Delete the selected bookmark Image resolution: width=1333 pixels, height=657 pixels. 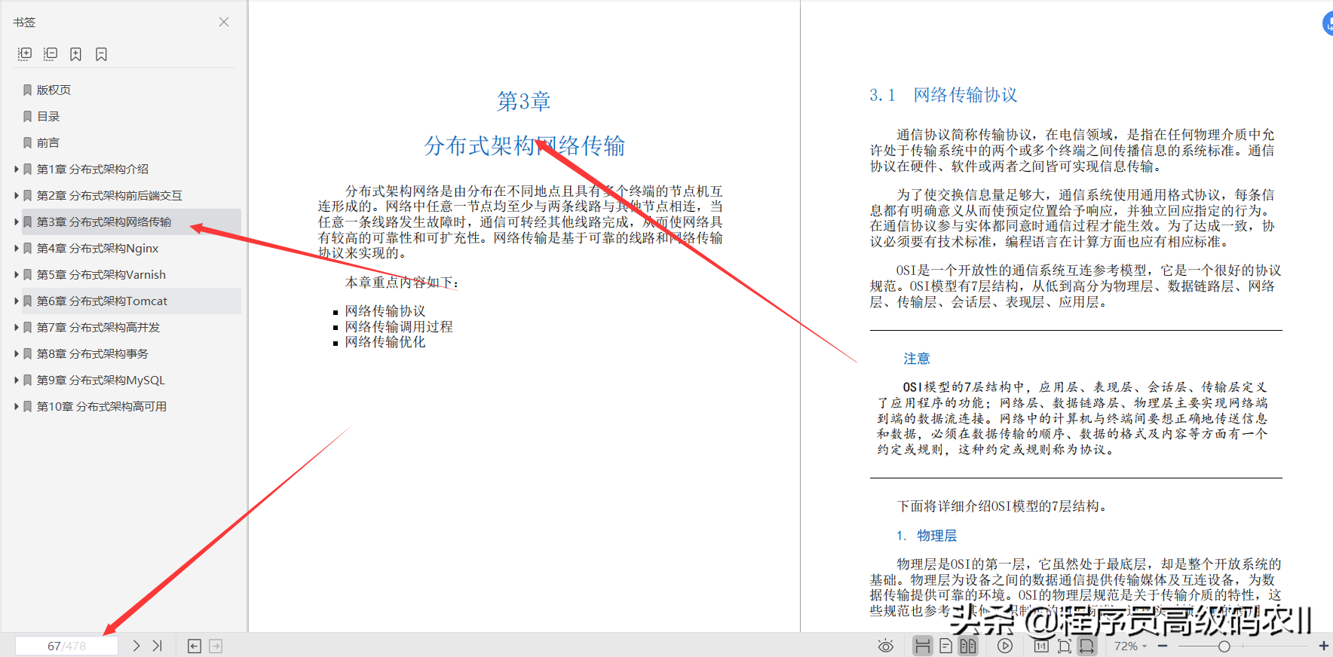click(101, 54)
